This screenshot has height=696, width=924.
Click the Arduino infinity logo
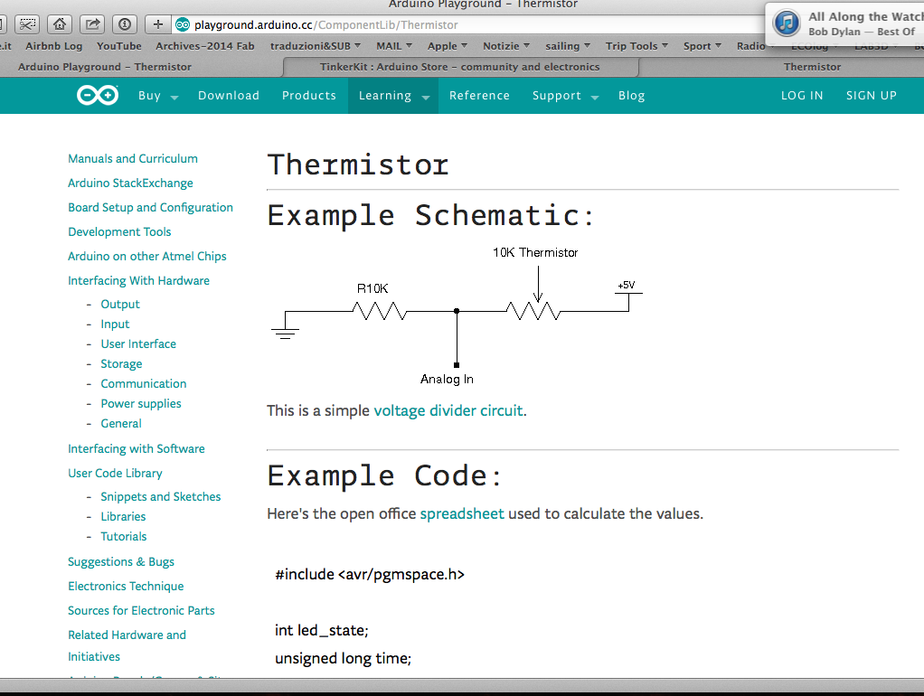98,95
